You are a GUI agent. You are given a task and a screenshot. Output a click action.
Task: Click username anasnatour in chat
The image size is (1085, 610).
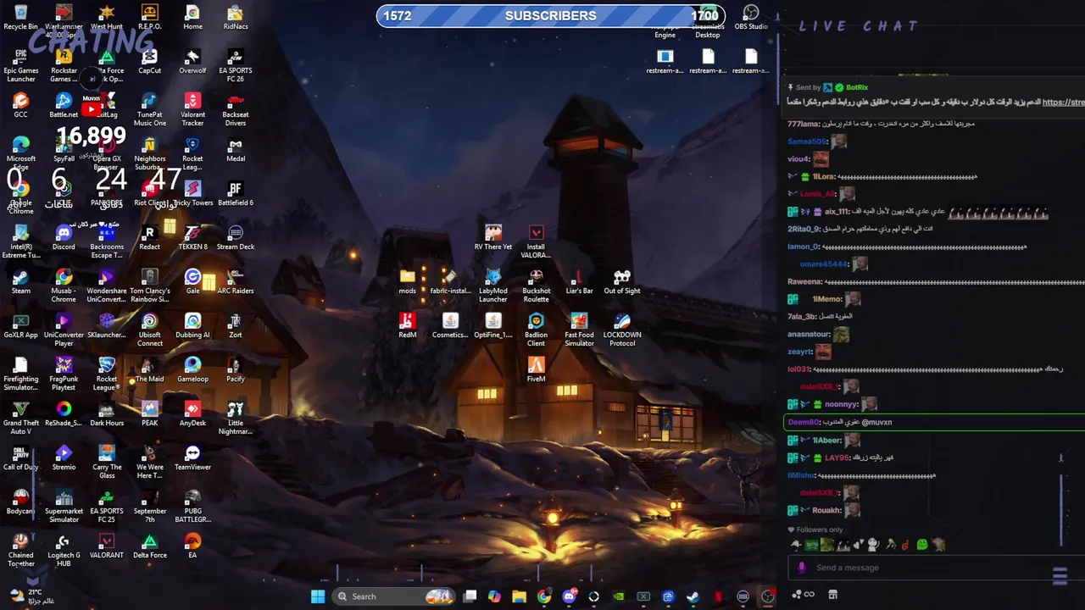pos(809,334)
